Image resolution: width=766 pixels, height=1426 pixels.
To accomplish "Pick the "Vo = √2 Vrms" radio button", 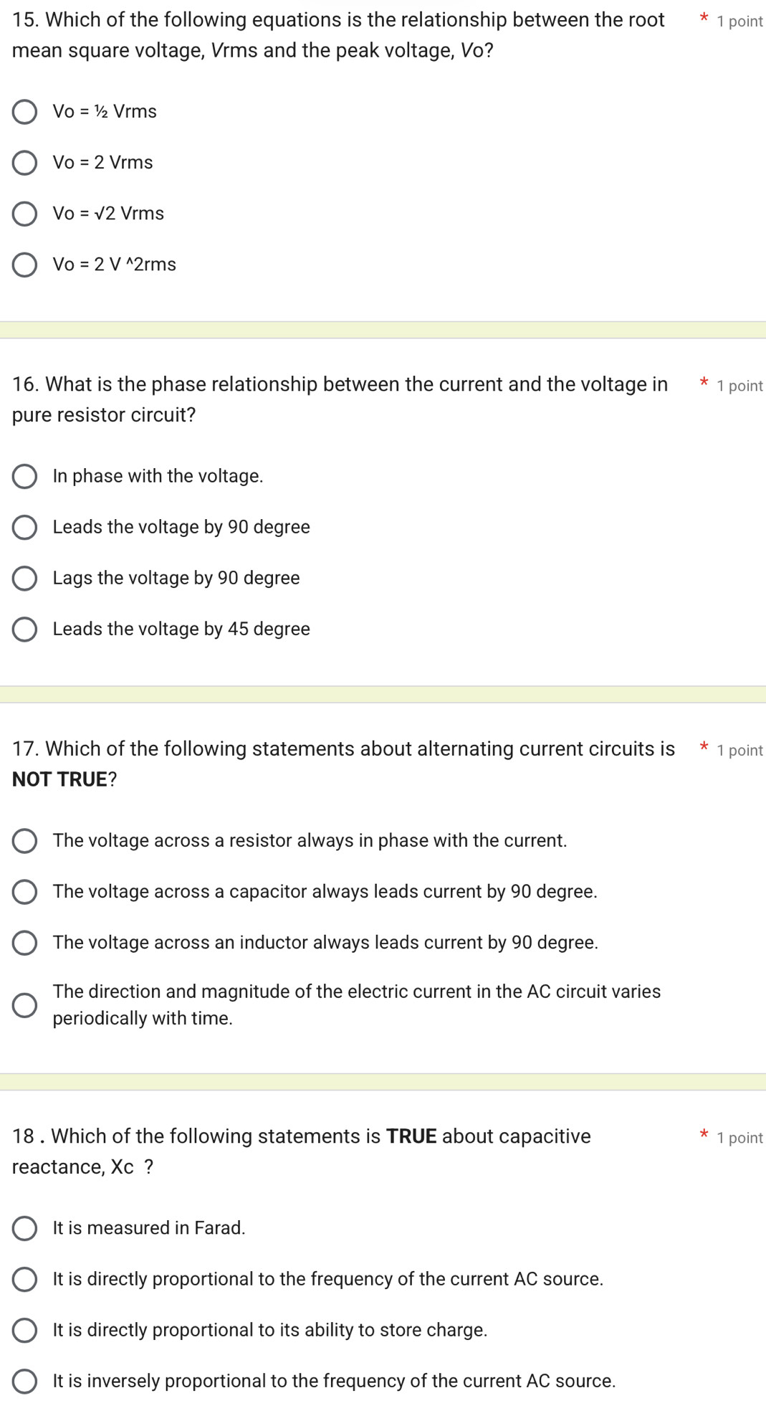I will (x=25, y=214).
